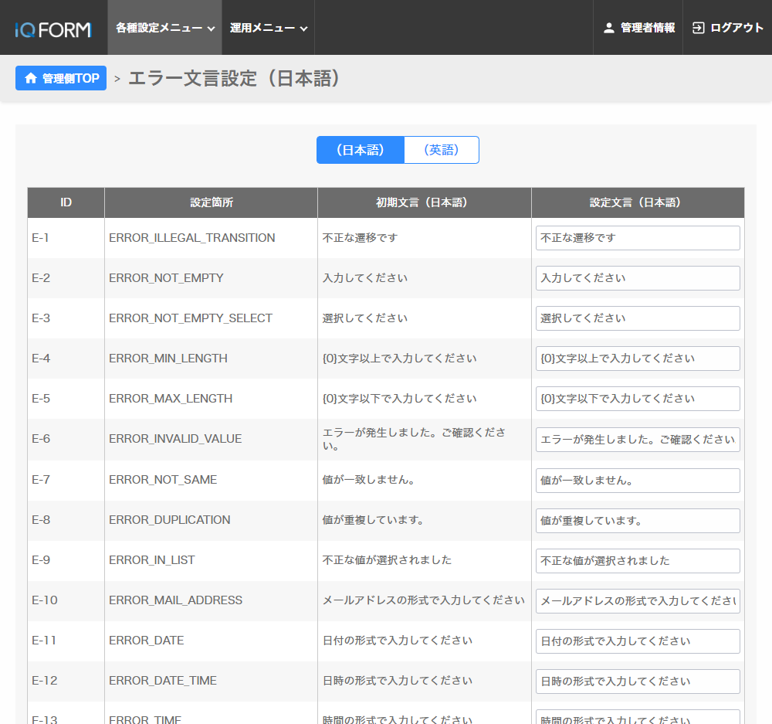The image size is (772, 724).
Task: Click the E-12 ERROR_DATE_TIME message field
Action: 638,682
